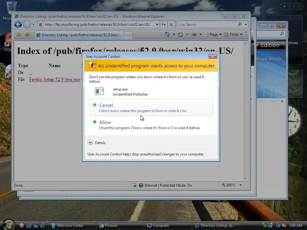The width and height of the screenshot is (307, 230).
Task: Click scroll up arrow of page scrollbar
Action: click(246, 43)
